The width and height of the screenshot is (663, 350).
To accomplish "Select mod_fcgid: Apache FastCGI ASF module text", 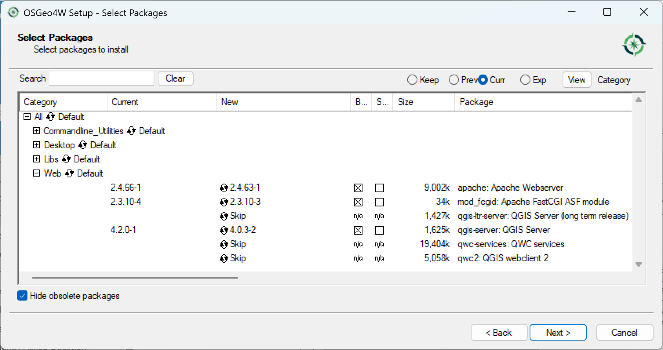I will pyautogui.click(x=534, y=202).
